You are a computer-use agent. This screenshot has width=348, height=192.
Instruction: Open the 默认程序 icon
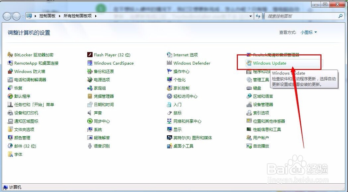pyautogui.click(x=10, y=96)
